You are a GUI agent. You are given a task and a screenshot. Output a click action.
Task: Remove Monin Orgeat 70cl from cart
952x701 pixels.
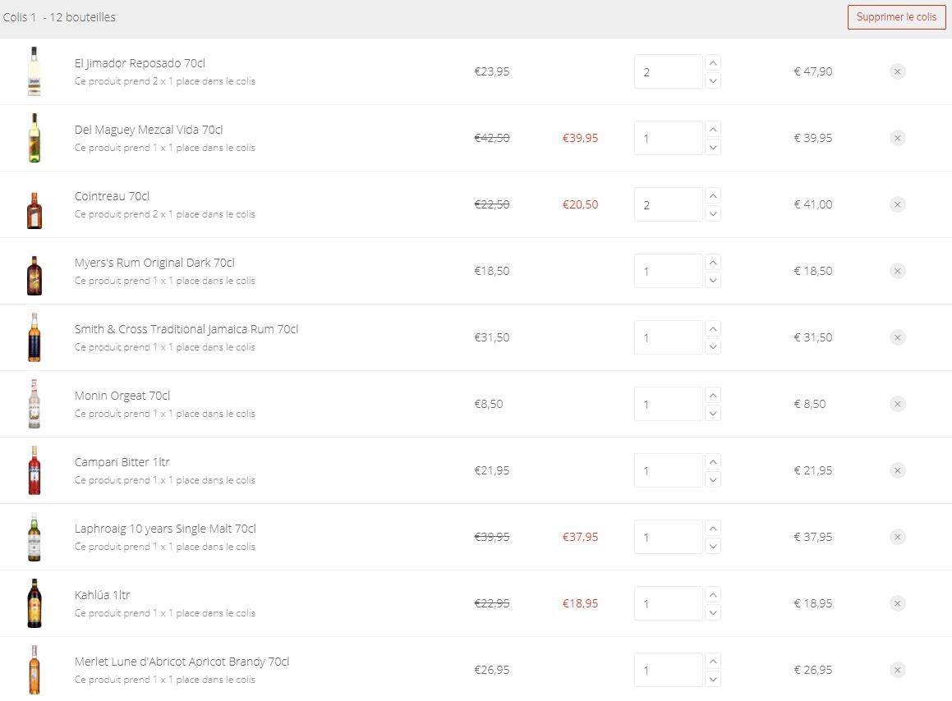pos(897,404)
